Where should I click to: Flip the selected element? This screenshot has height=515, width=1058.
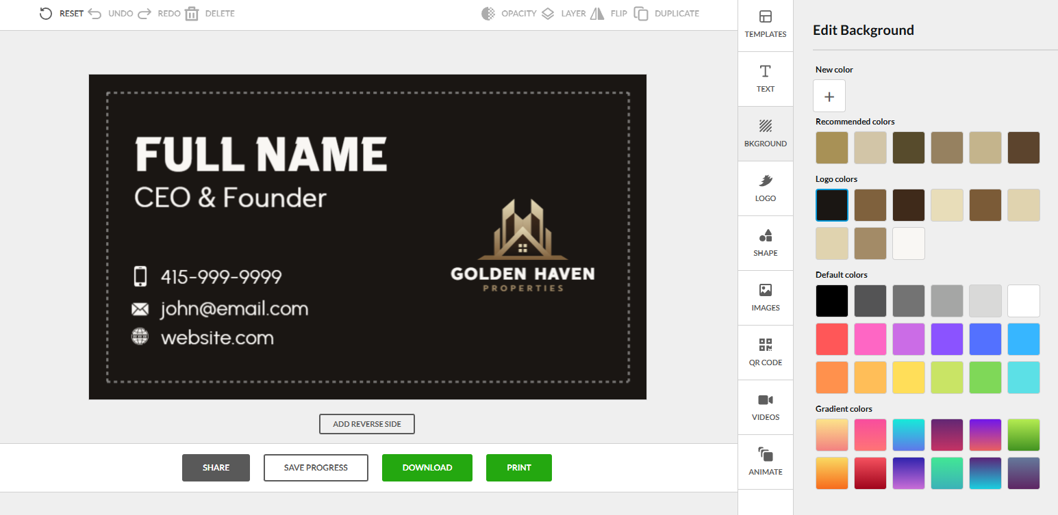pos(608,14)
